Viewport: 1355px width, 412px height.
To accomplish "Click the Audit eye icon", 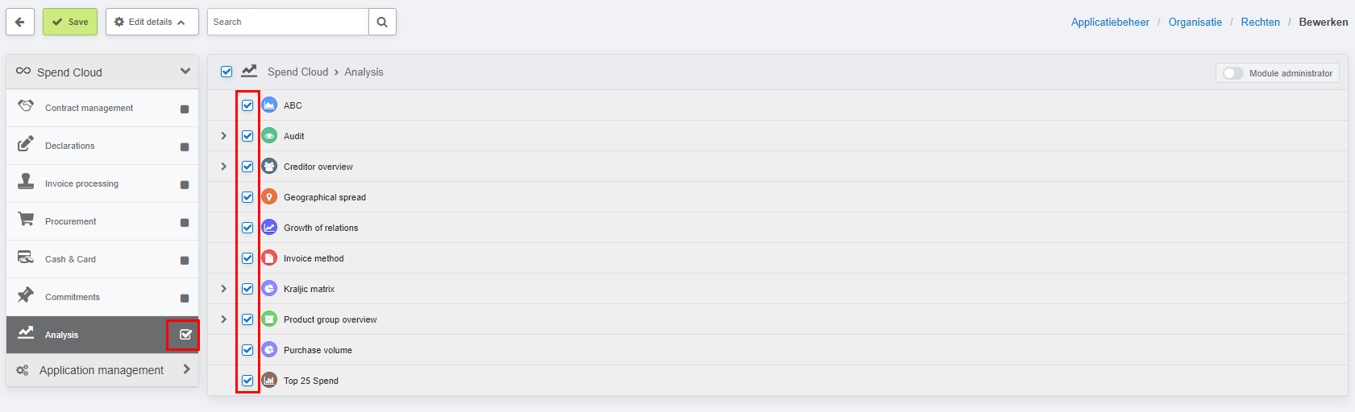I will click(x=269, y=136).
